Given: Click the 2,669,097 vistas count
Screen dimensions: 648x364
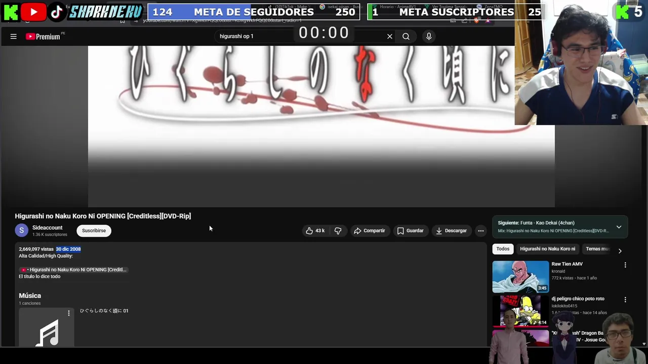Looking at the screenshot, I should (x=36, y=249).
